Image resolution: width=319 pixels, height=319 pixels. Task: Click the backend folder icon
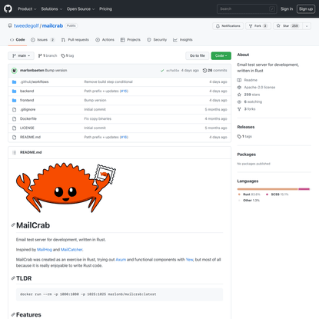click(15, 91)
